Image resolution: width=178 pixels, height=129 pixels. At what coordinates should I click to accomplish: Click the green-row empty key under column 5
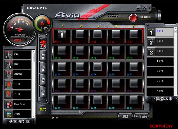[134, 50]
